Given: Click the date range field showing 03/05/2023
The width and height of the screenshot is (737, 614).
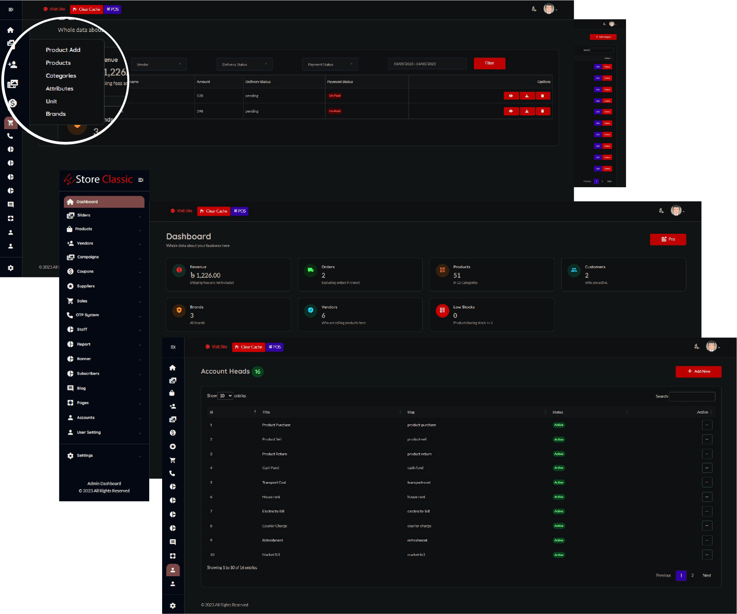Looking at the screenshot, I should pyautogui.click(x=427, y=64).
